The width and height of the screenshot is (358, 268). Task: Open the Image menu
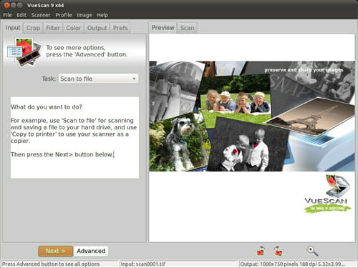(x=84, y=15)
